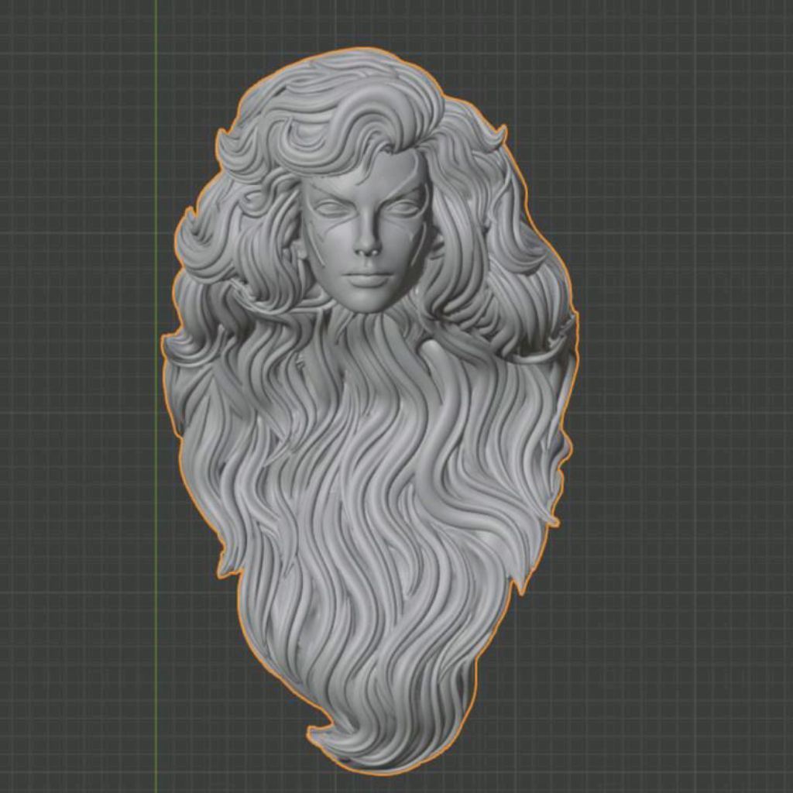Click the green axis line in the viewport

(x=156, y=396)
